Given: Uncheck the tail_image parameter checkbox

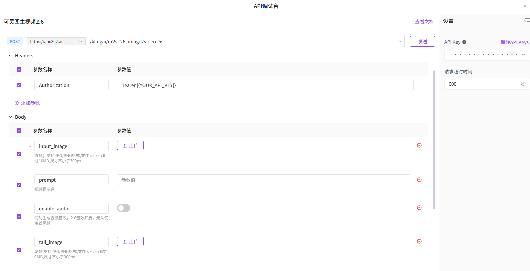Looking at the screenshot, I should pos(19,250).
